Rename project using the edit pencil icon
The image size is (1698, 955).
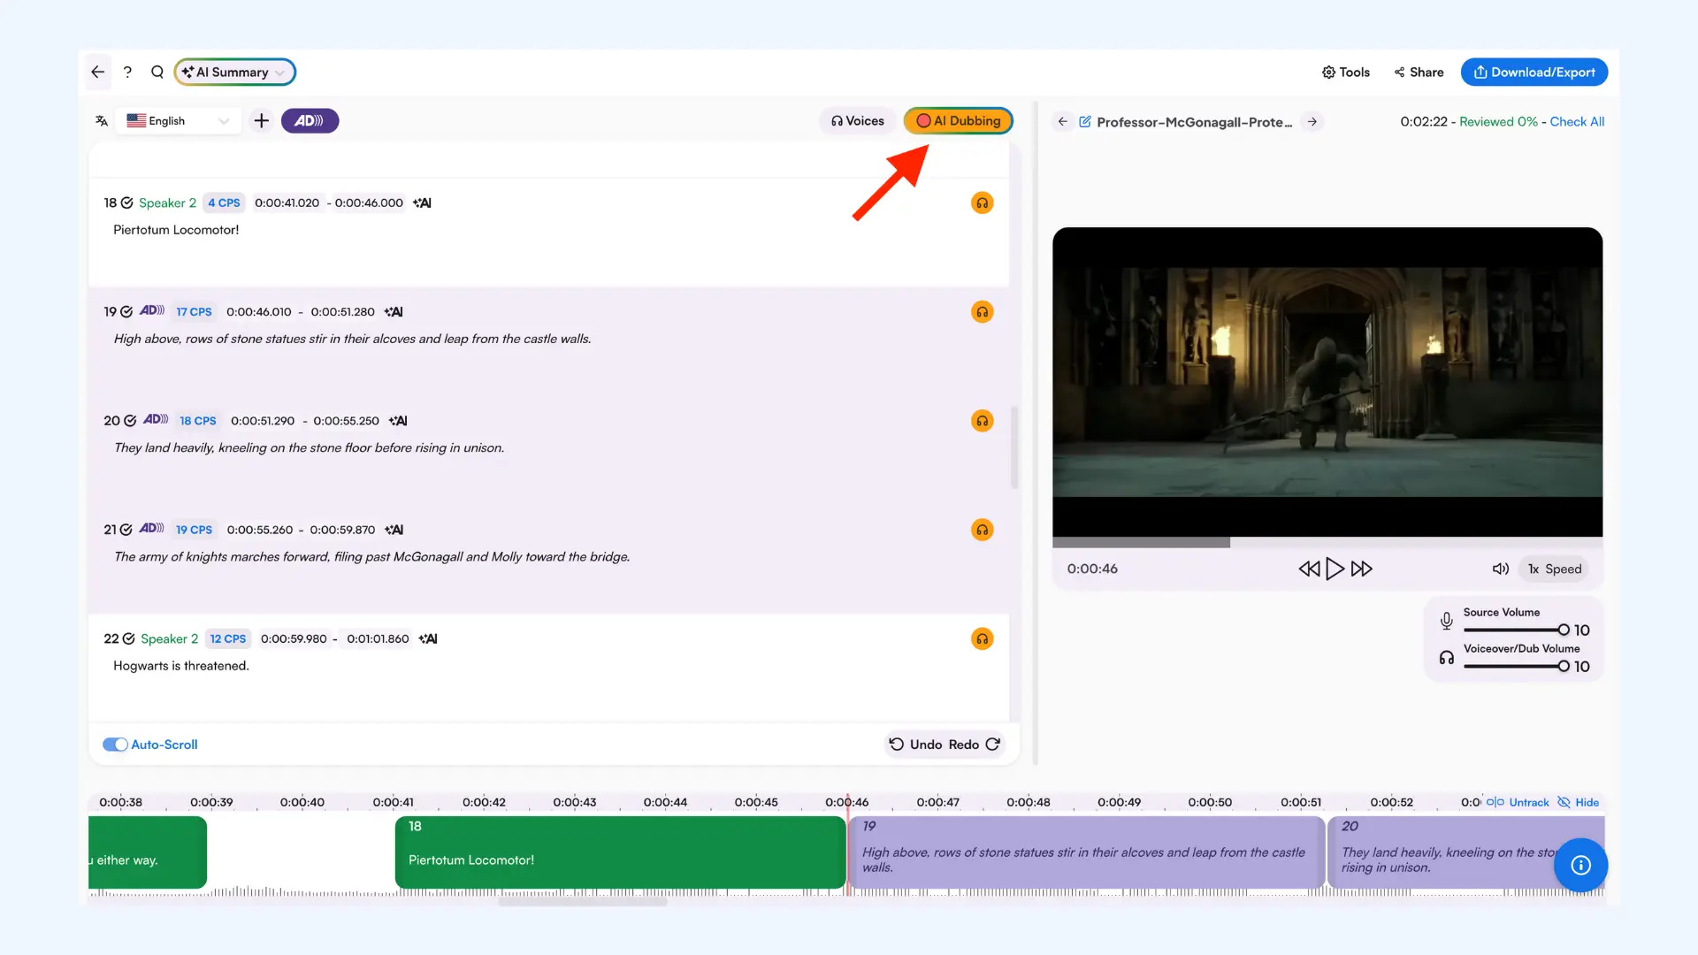pyautogui.click(x=1086, y=121)
